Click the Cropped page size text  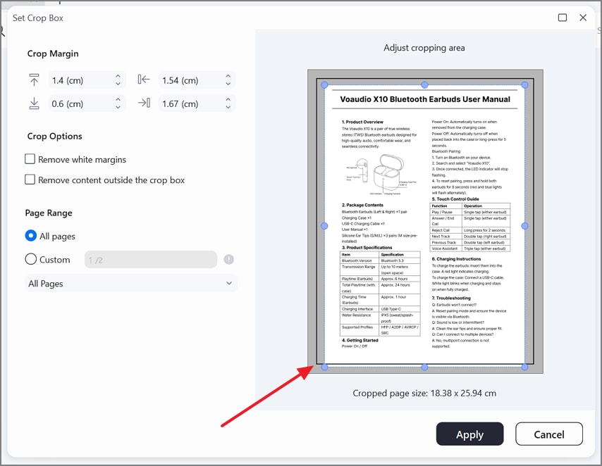[x=424, y=393]
